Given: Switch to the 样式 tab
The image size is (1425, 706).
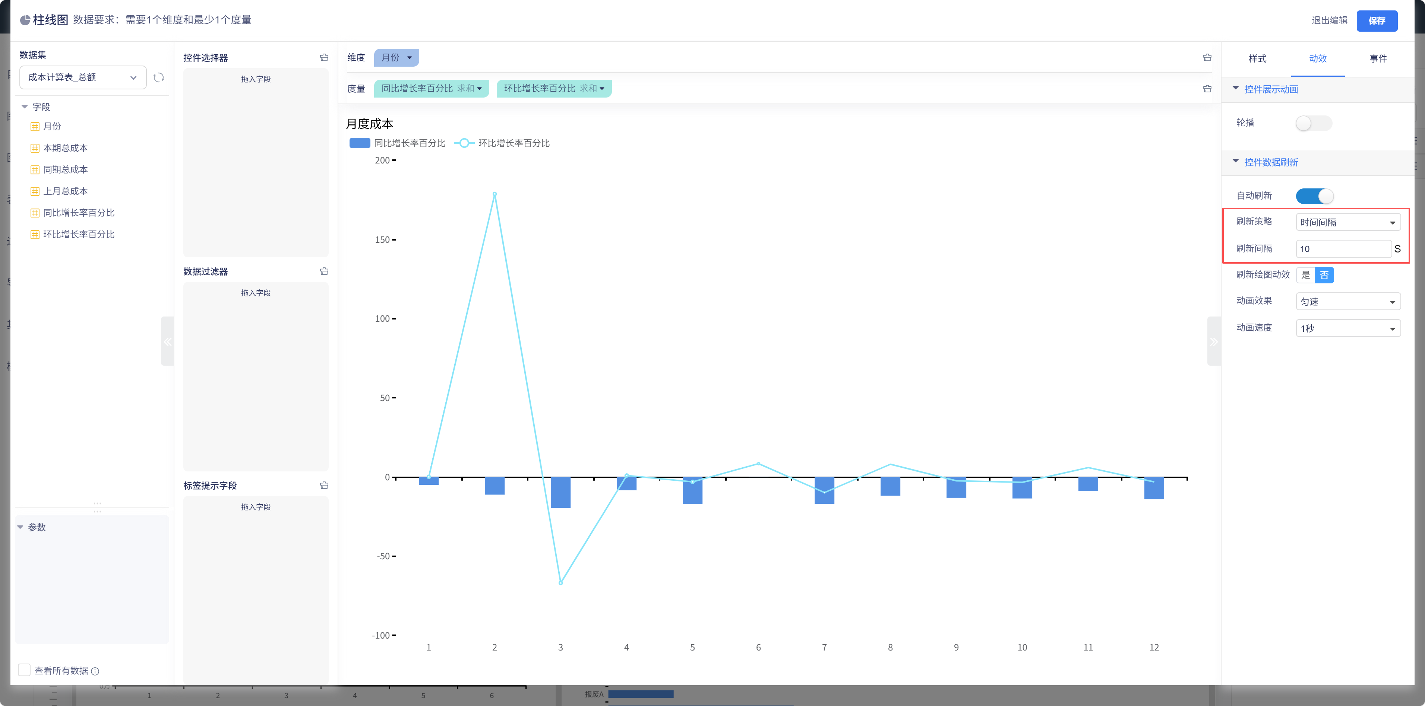Looking at the screenshot, I should click(1257, 58).
